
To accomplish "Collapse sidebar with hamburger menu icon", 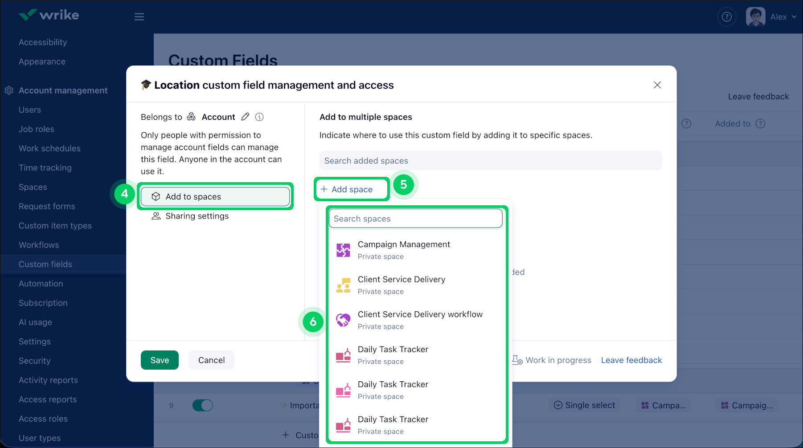I will click(x=139, y=17).
